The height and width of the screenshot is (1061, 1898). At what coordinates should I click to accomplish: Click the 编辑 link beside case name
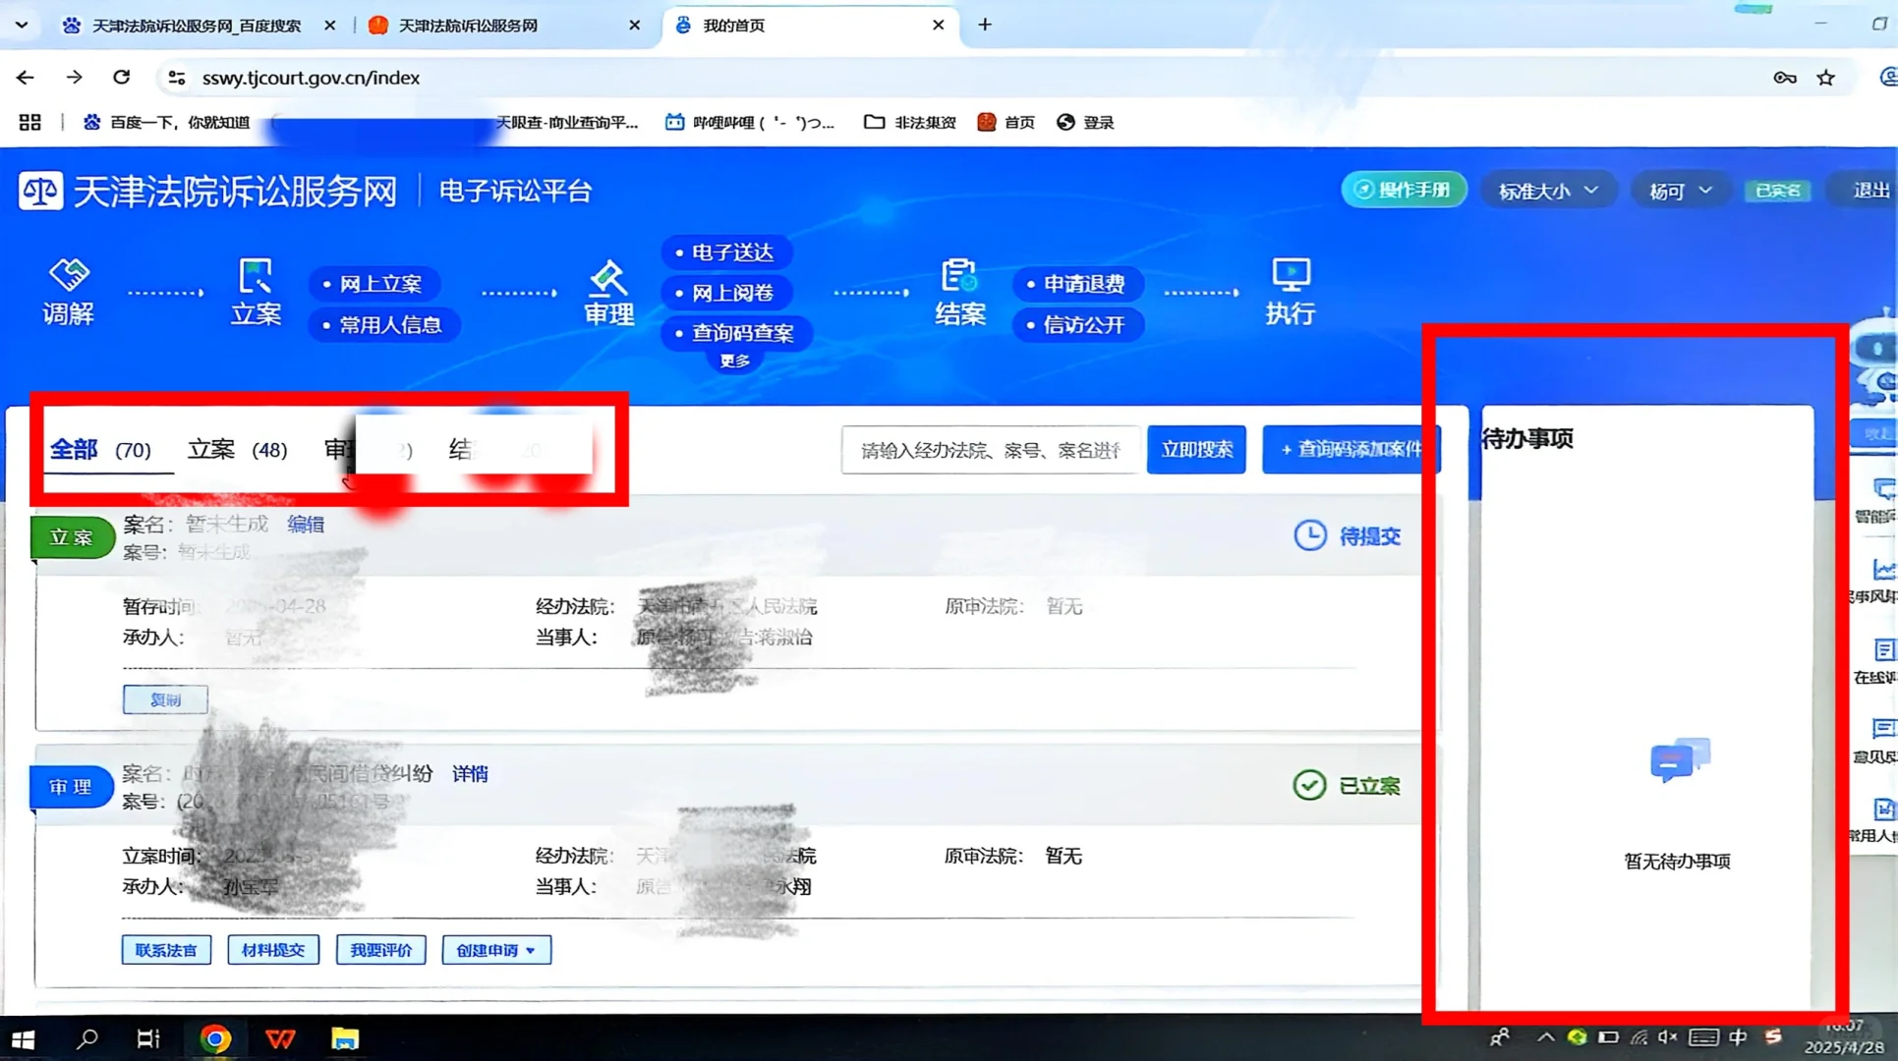click(x=306, y=524)
